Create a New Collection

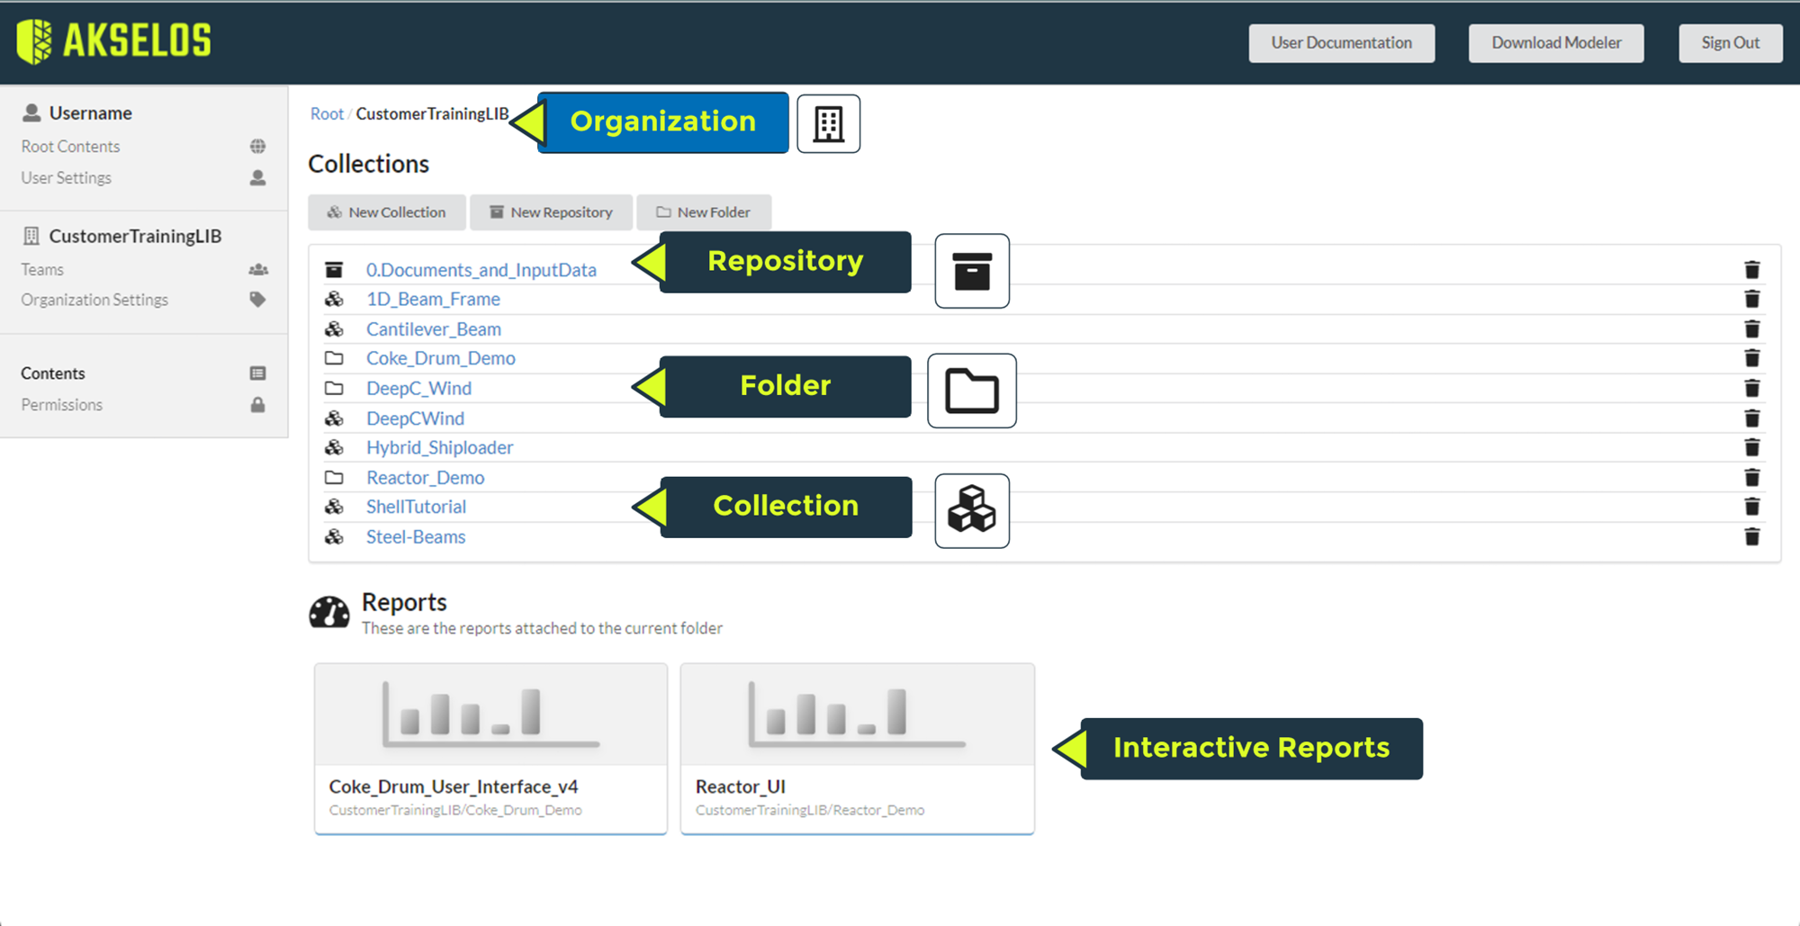click(x=387, y=212)
